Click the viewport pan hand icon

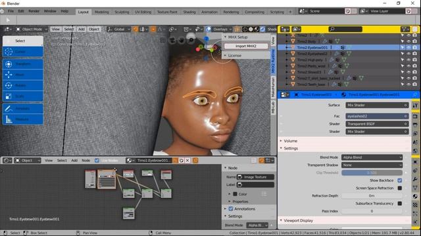pos(182,40)
